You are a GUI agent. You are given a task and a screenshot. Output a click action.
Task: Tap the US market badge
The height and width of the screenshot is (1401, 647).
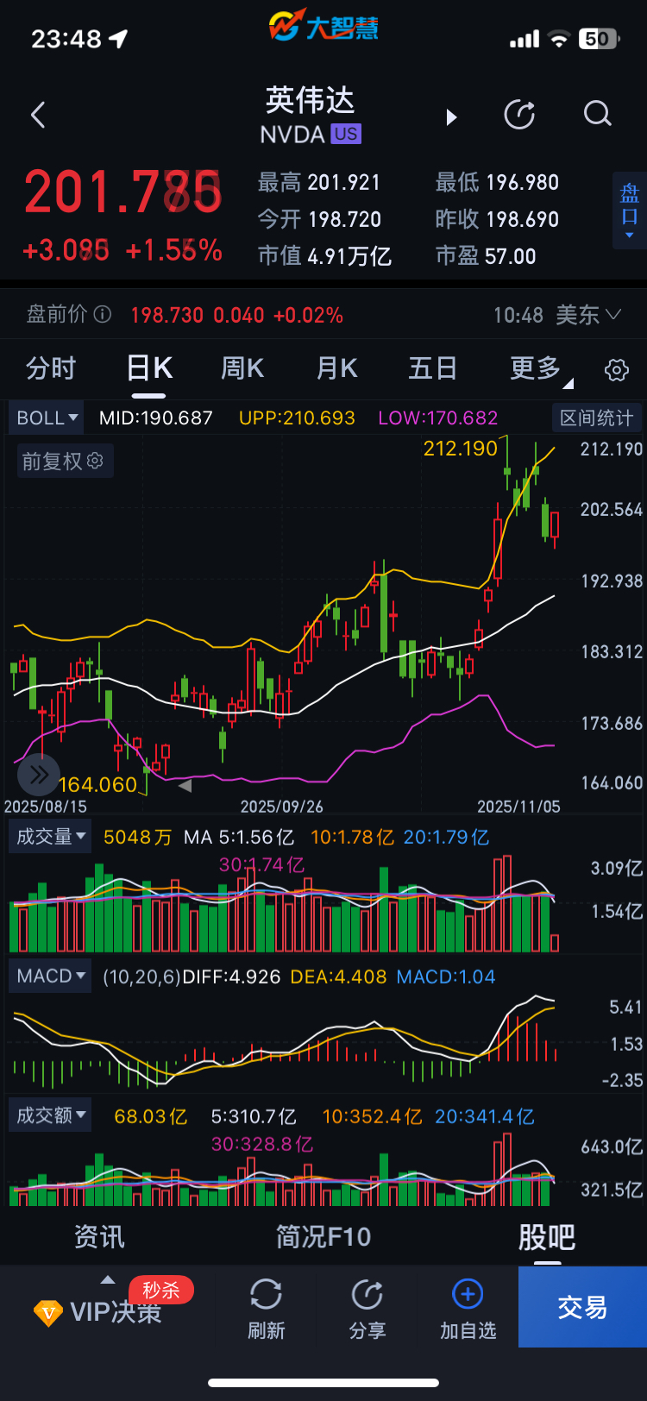pyautogui.click(x=346, y=134)
